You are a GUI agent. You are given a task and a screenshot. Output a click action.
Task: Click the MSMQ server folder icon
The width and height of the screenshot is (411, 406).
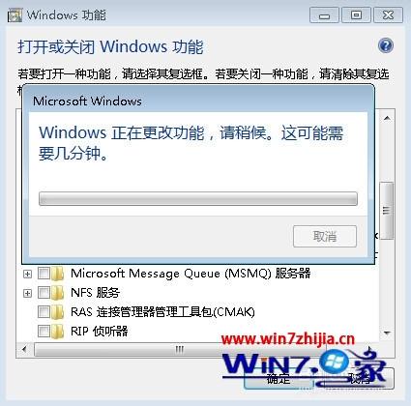(58, 274)
